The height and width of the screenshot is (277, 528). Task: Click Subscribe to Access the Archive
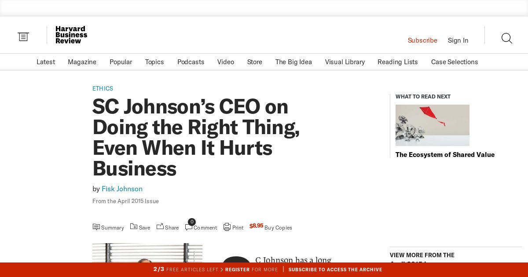[x=335, y=270]
